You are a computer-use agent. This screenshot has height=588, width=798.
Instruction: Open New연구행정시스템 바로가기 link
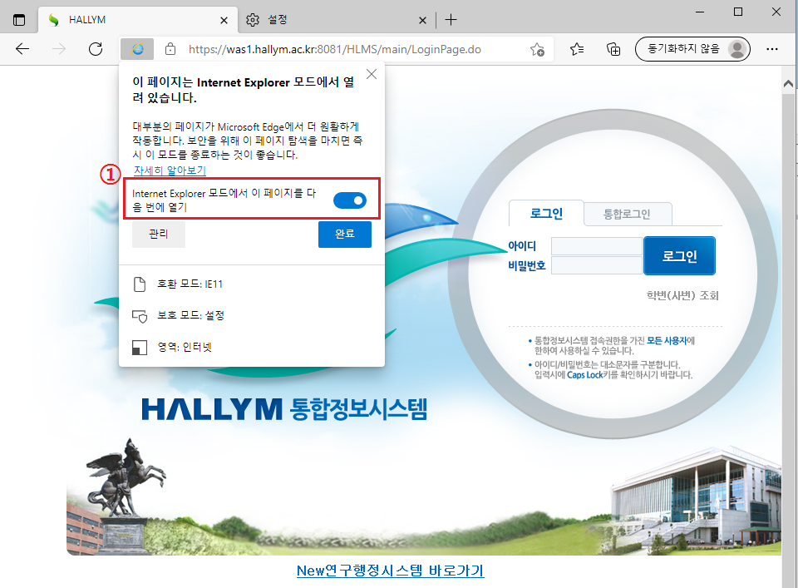click(x=390, y=571)
